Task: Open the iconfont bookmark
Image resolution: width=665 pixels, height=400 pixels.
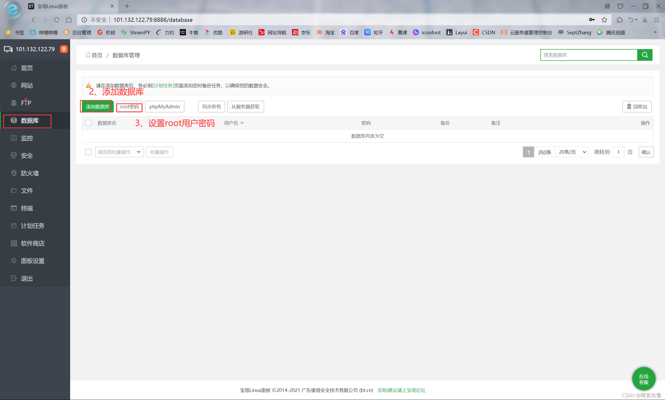Action: (427, 32)
